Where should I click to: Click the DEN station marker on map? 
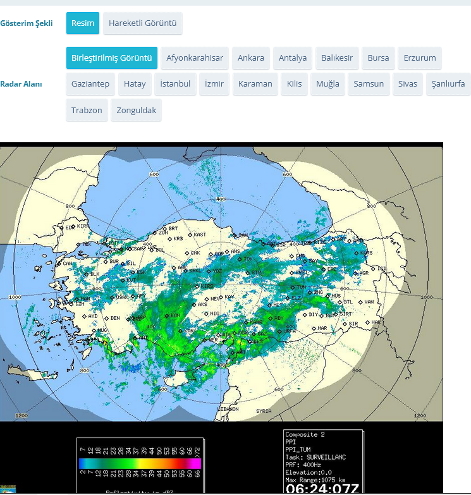(107, 318)
